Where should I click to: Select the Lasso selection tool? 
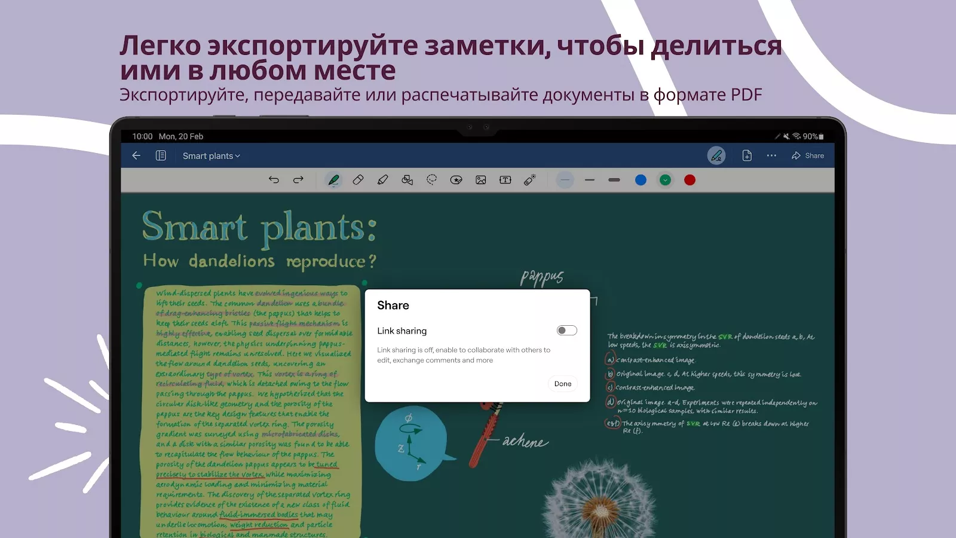(432, 180)
